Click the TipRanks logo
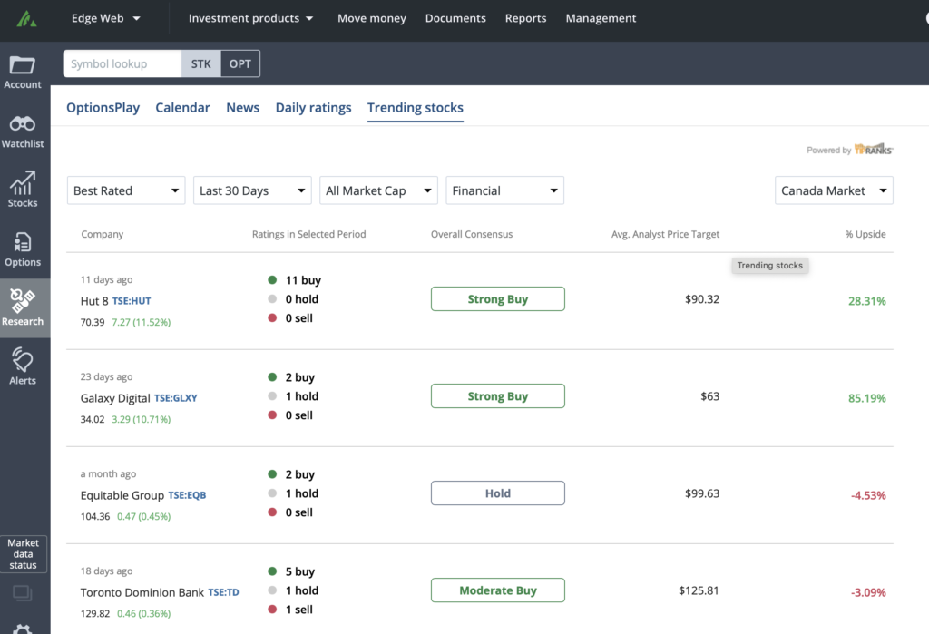 [x=874, y=150]
